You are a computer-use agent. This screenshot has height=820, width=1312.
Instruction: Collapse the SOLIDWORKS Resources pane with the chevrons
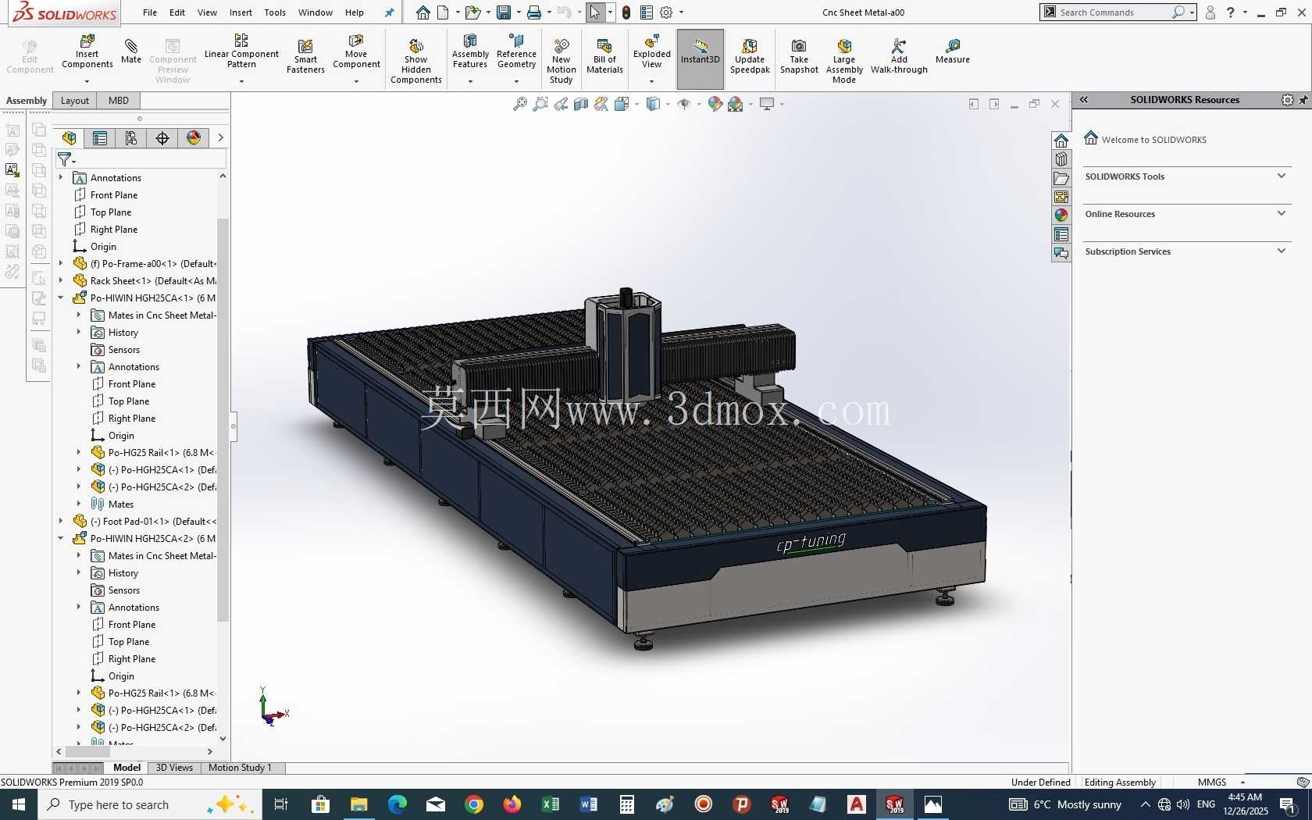(x=1084, y=100)
